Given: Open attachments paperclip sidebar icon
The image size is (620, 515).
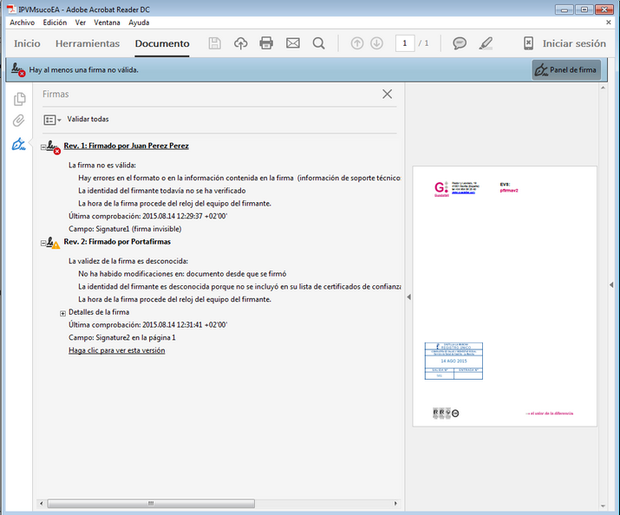Looking at the screenshot, I should [x=18, y=121].
